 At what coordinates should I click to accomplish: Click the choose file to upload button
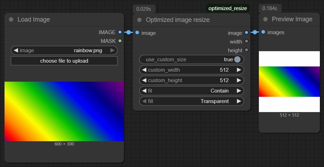pos(64,61)
